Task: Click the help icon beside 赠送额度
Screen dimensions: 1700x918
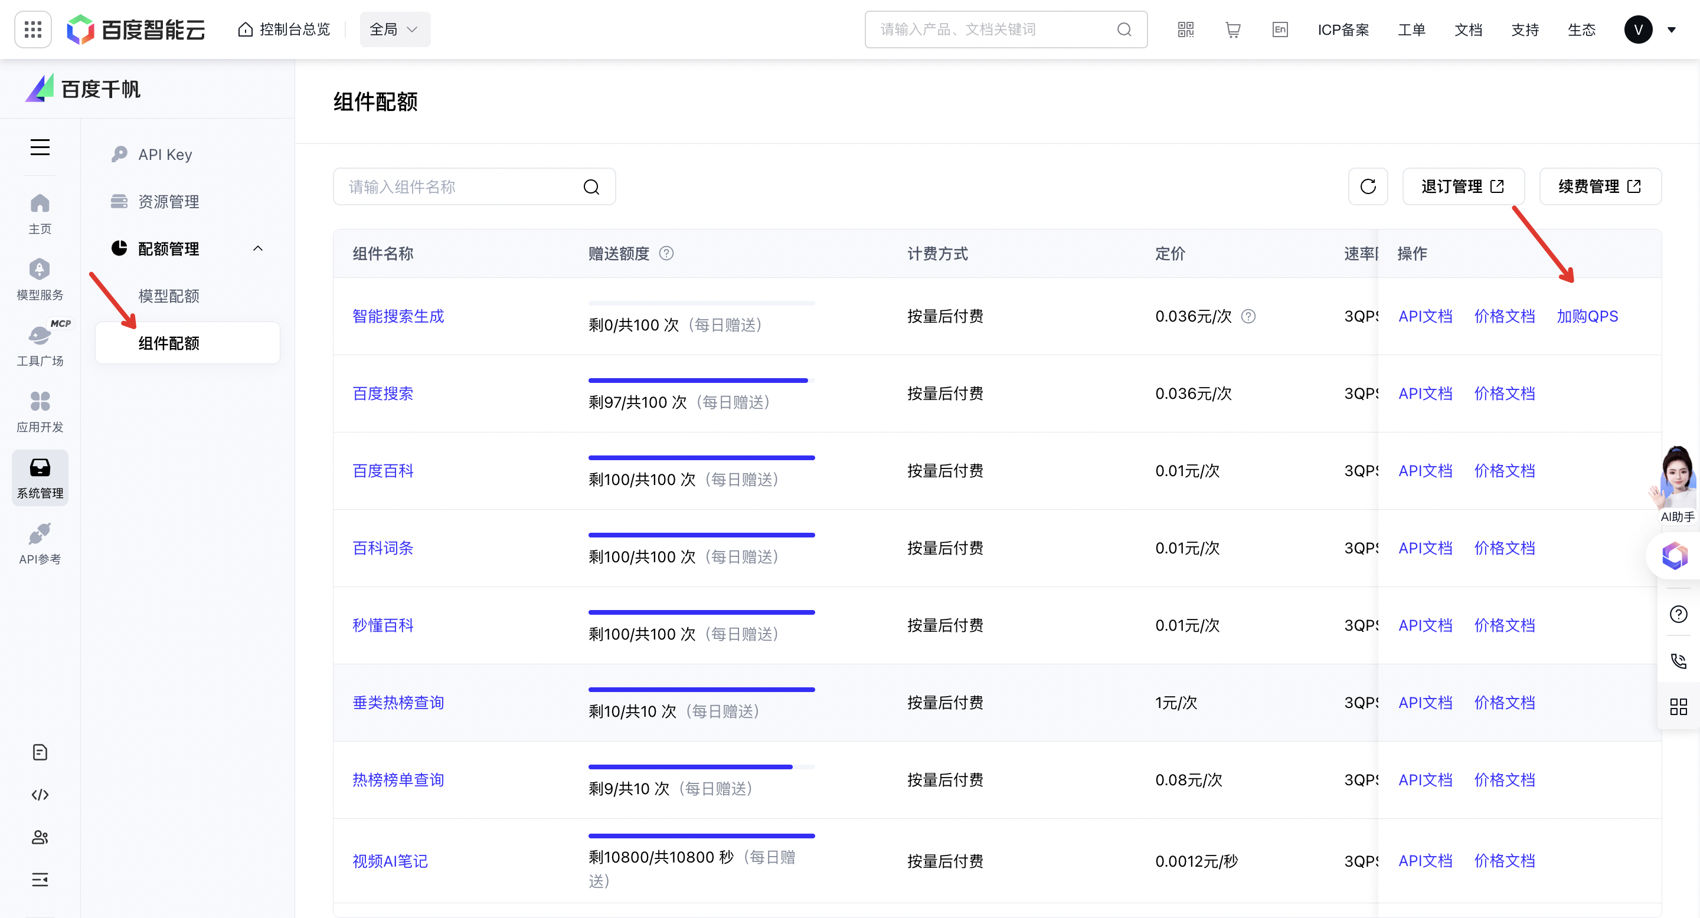Action: (666, 253)
